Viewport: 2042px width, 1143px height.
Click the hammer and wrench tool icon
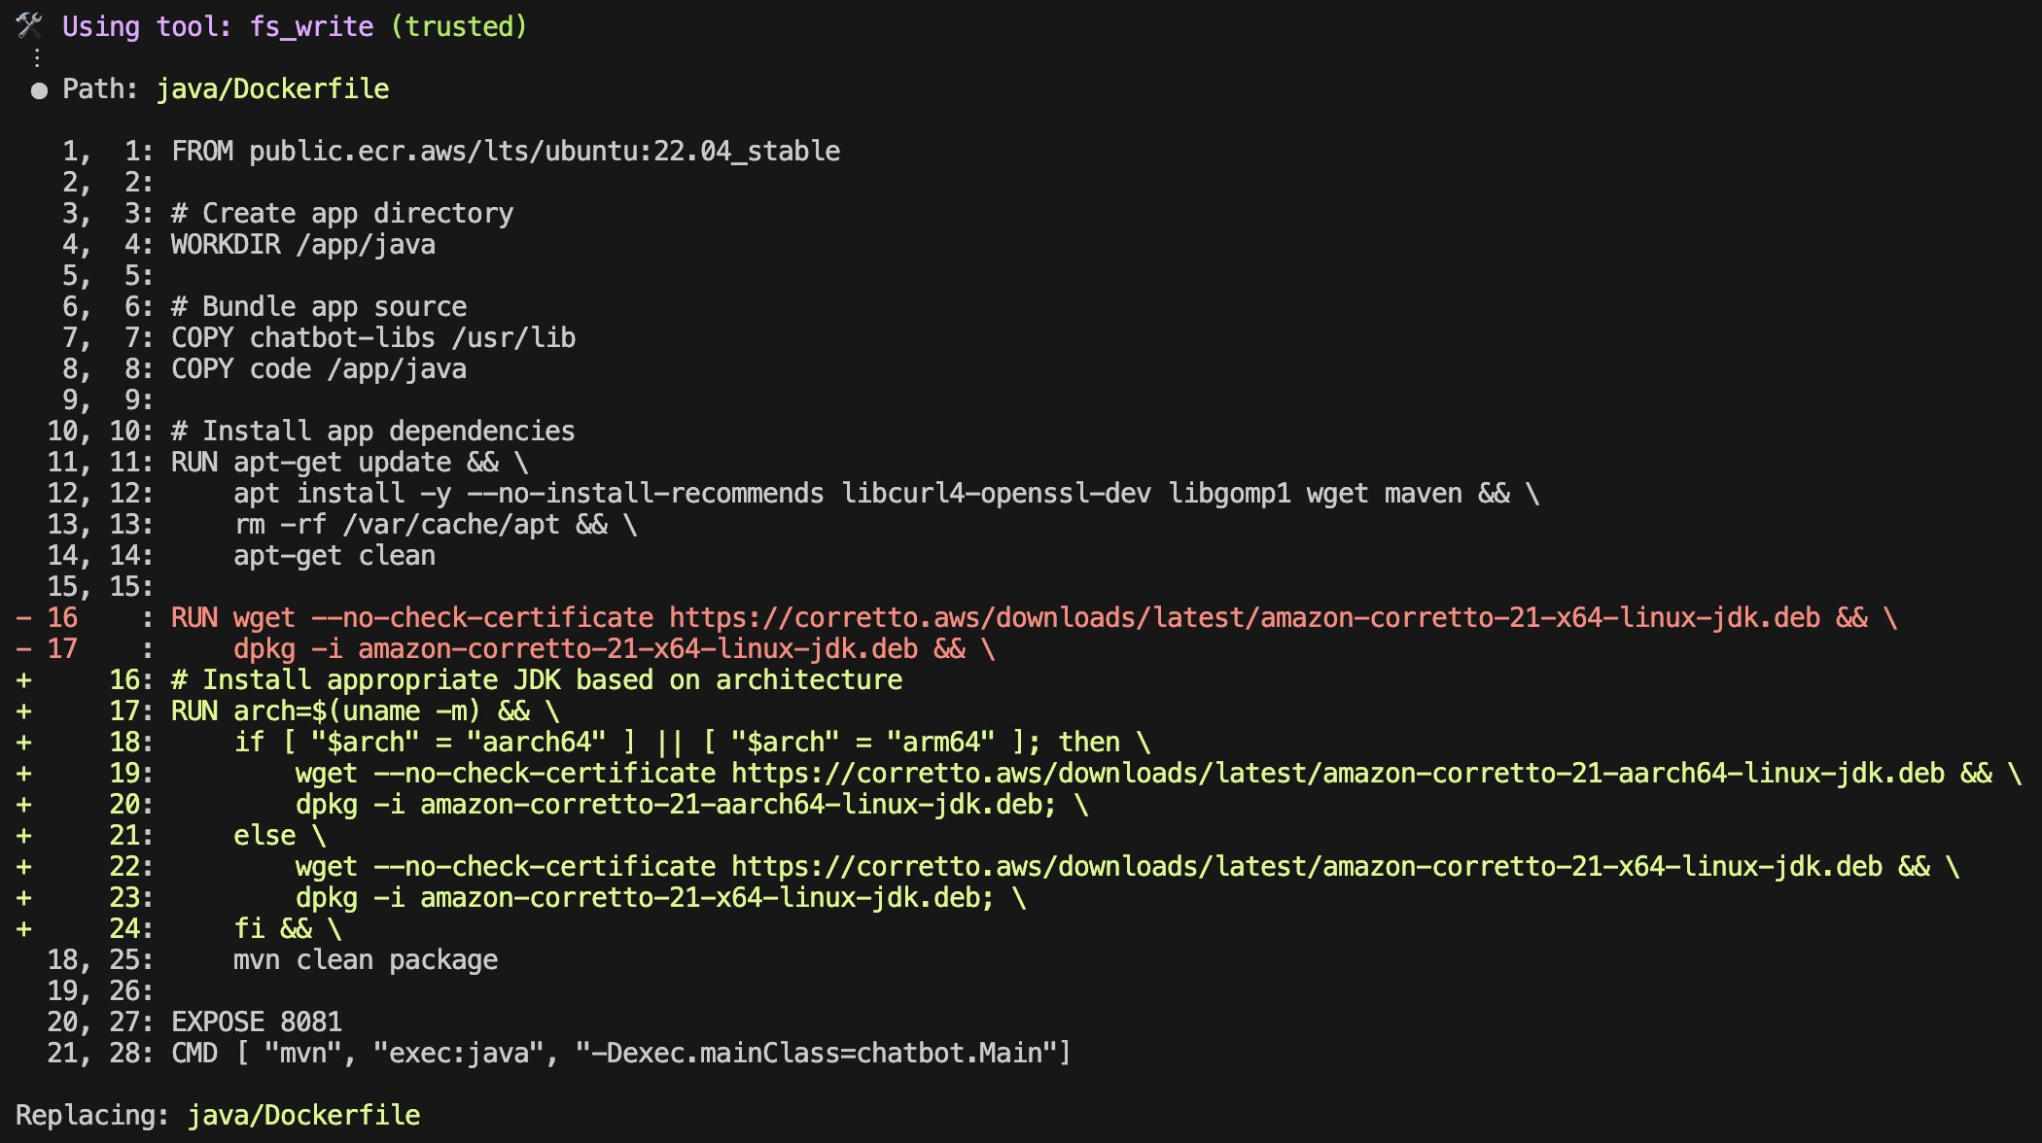point(29,25)
